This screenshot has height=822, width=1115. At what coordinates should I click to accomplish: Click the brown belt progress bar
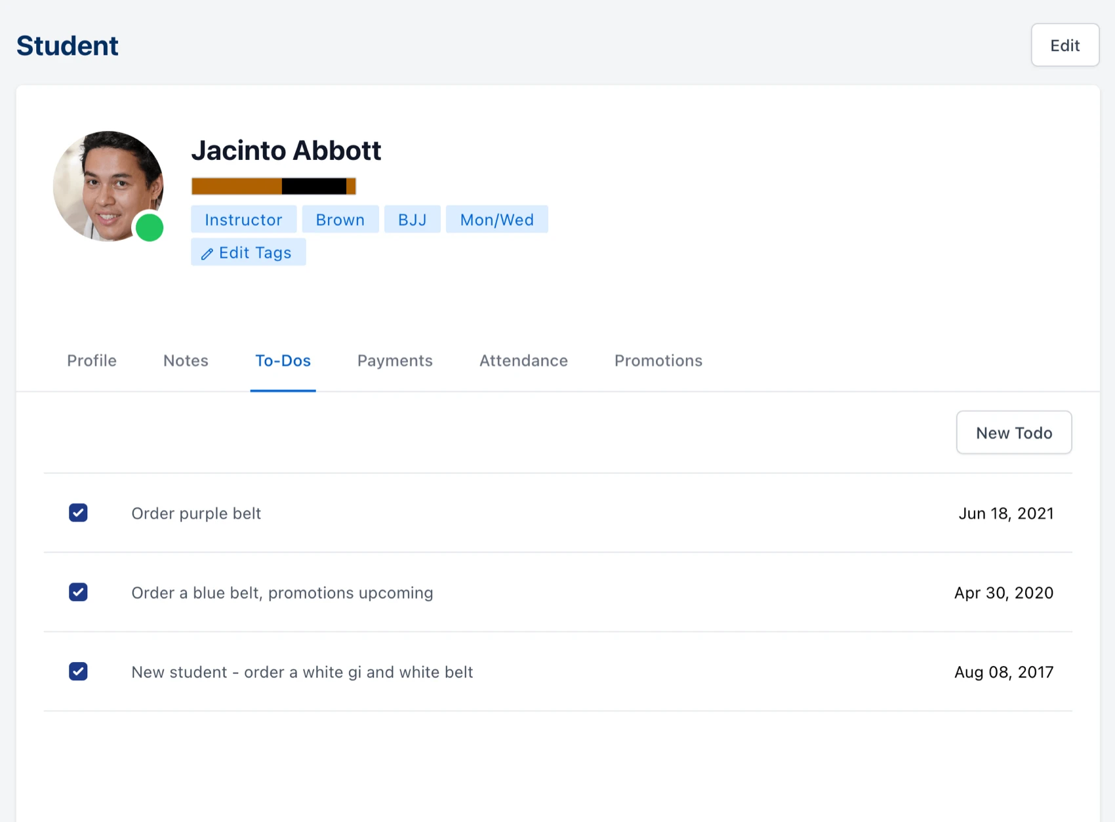click(273, 186)
